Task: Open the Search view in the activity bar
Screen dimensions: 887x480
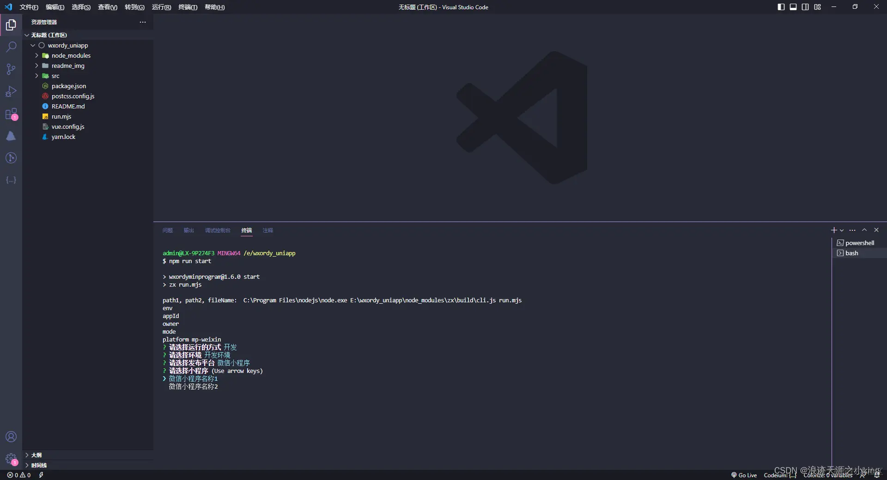Action: (11, 47)
